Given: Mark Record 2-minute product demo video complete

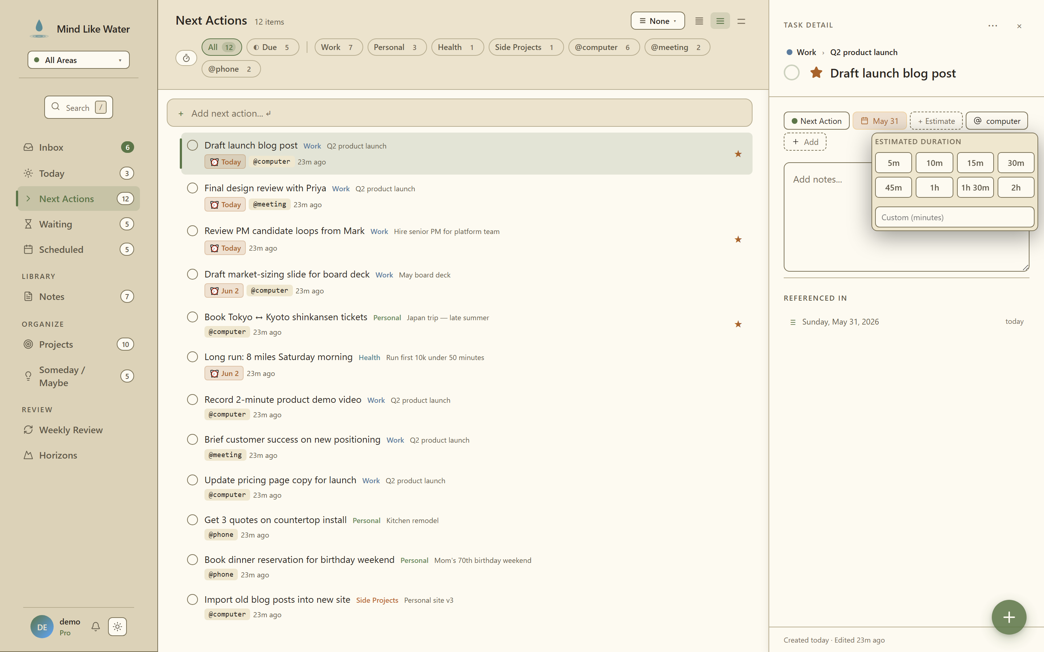Looking at the screenshot, I should point(192,399).
